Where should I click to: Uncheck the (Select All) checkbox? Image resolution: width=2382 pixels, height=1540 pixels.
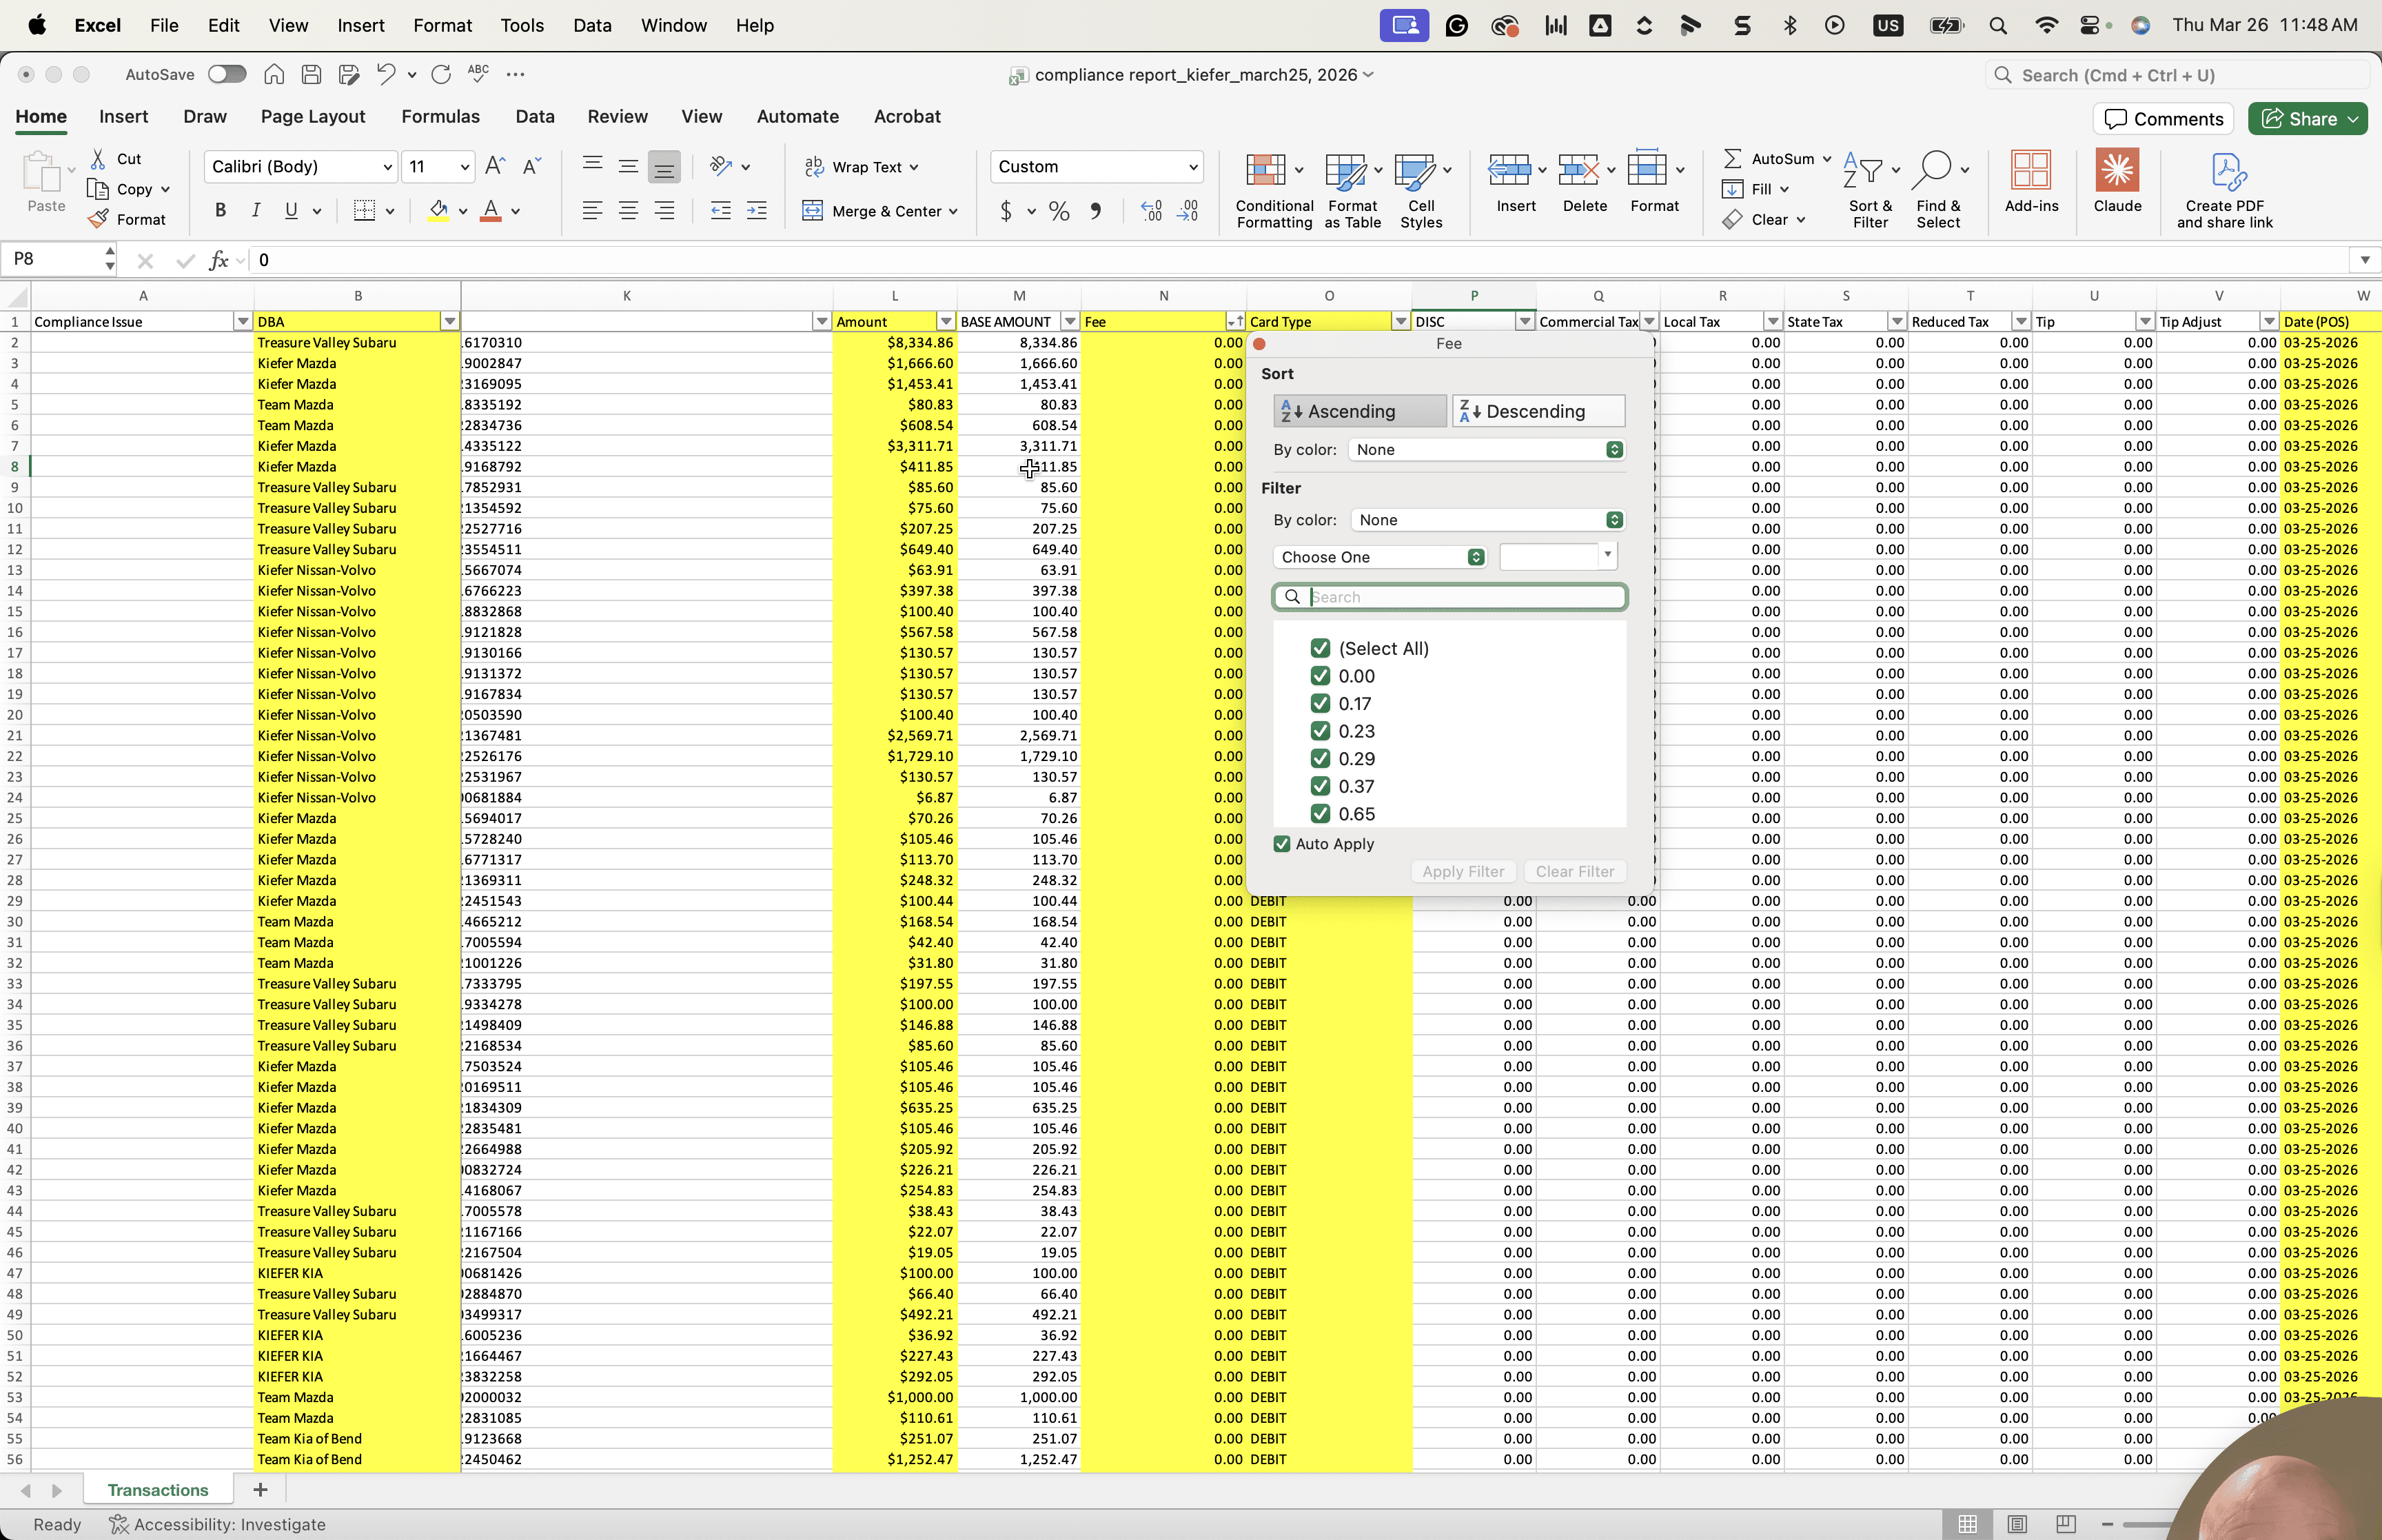[1319, 648]
